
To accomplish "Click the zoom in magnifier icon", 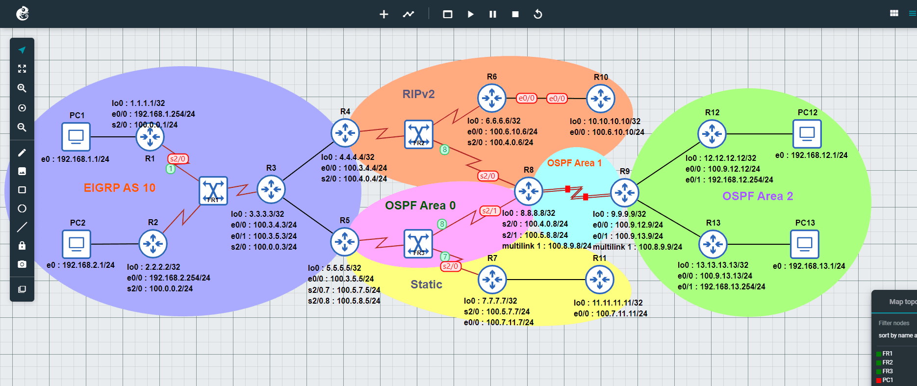I will [22, 88].
